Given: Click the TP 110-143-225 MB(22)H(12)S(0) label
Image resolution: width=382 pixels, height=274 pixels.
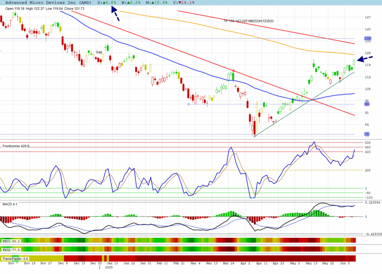Looking at the screenshot, I should point(249,21).
